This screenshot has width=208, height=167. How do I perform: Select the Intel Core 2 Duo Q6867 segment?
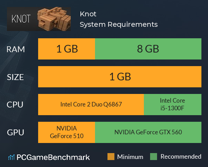[x=91, y=104]
